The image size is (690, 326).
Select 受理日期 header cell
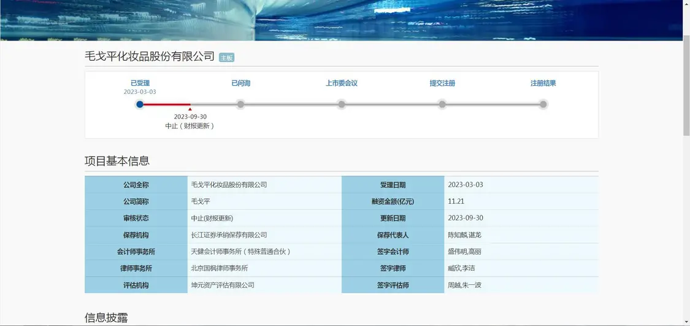point(393,185)
